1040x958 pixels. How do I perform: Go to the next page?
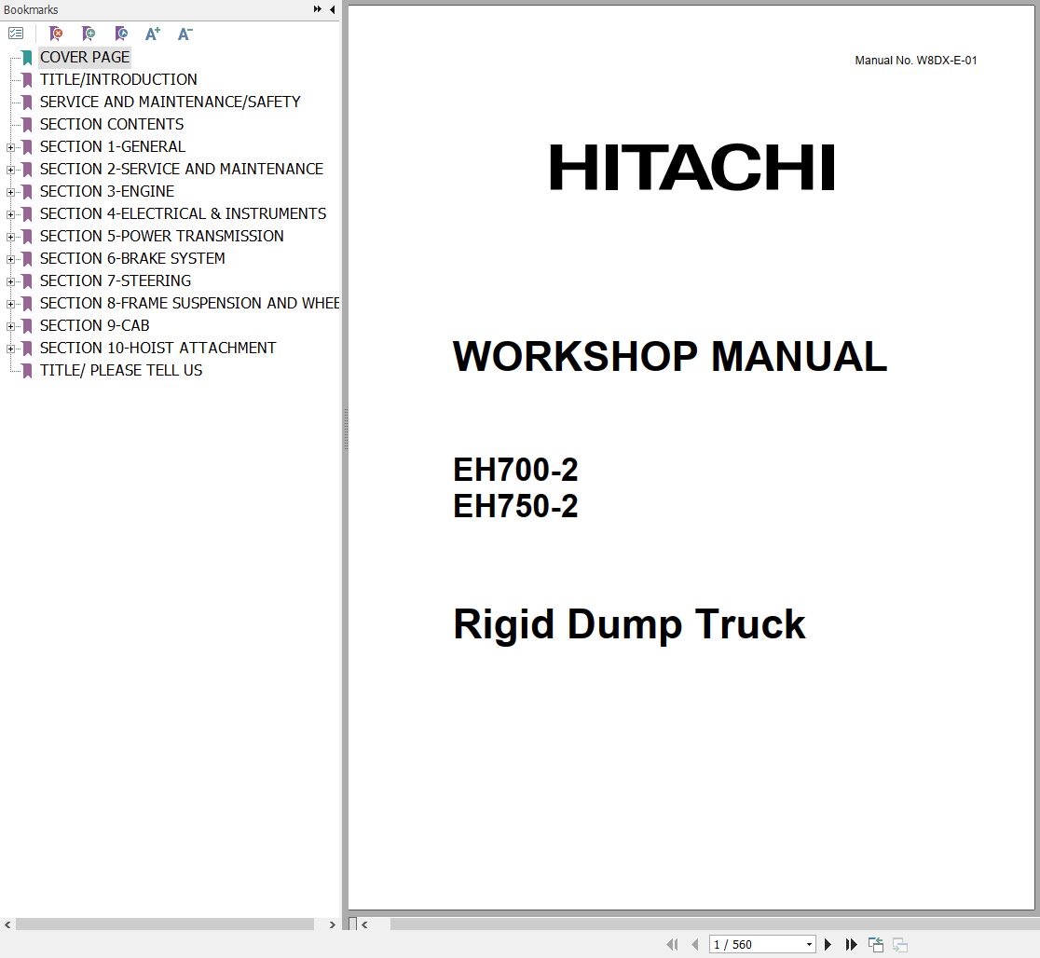[x=828, y=944]
